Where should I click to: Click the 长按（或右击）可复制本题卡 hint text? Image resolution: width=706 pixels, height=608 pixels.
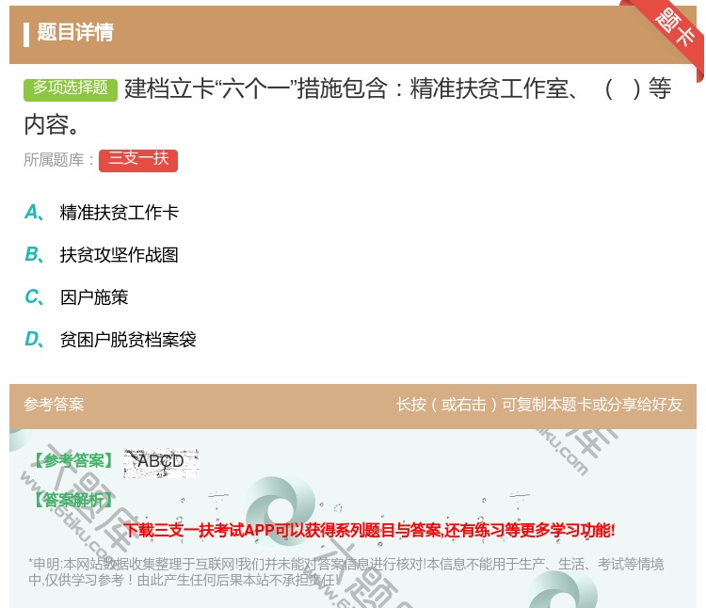pos(539,404)
